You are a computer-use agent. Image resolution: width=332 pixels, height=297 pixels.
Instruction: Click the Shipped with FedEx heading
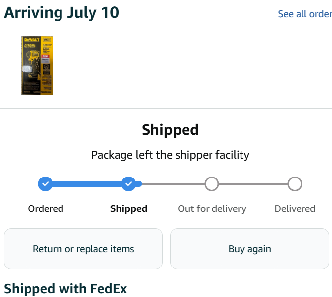tap(65, 289)
